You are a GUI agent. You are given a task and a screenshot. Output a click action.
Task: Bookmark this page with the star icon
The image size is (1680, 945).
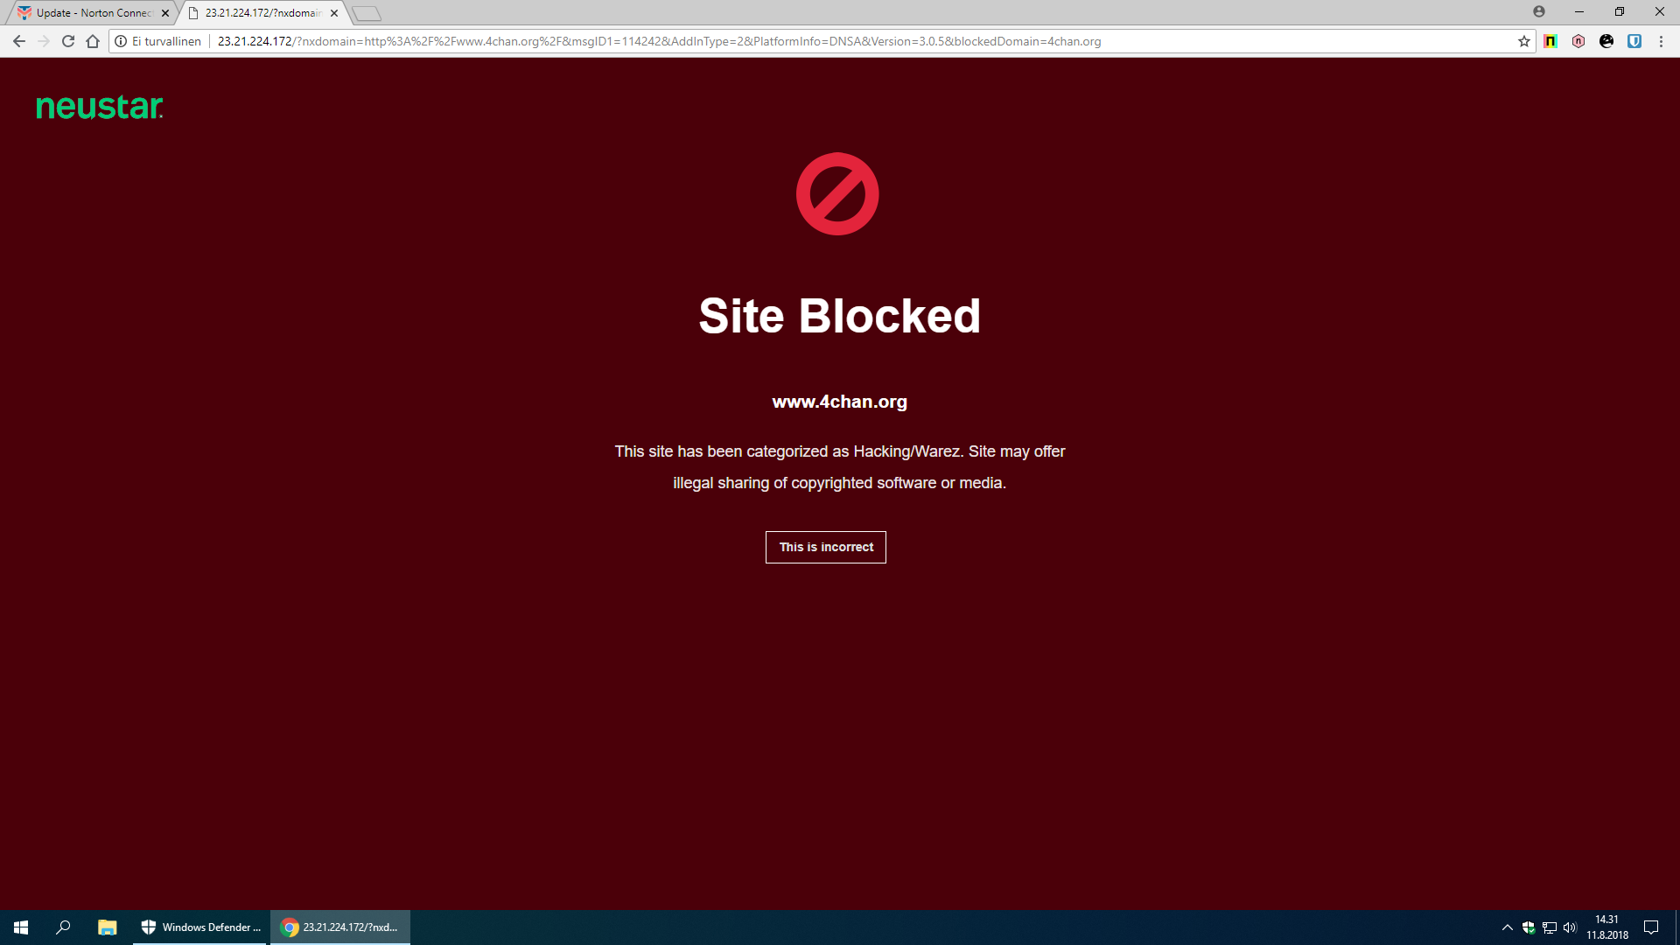pyautogui.click(x=1524, y=41)
